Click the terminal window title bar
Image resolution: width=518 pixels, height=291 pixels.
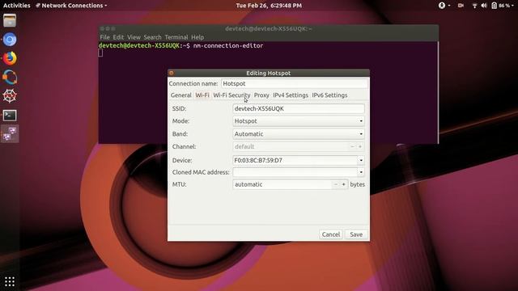(x=269, y=29)
